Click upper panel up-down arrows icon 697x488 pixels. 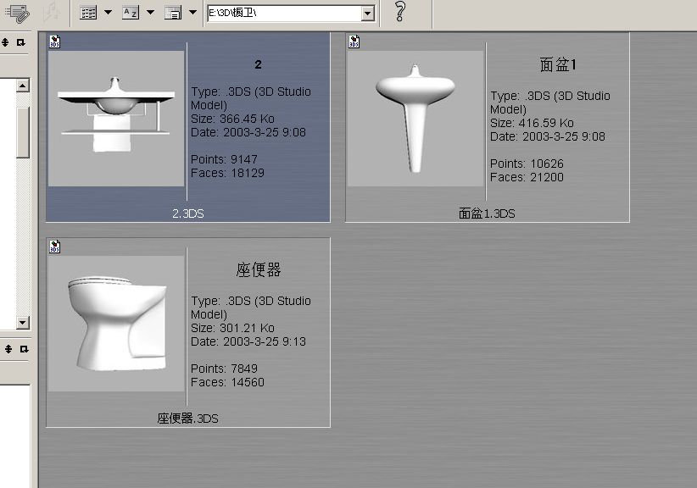[x=5, y=42]
